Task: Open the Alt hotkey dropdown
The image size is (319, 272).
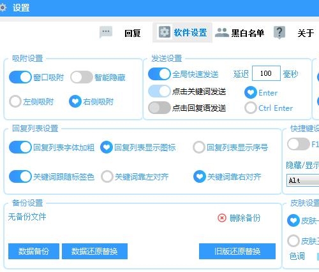Action: click(302, 180)
